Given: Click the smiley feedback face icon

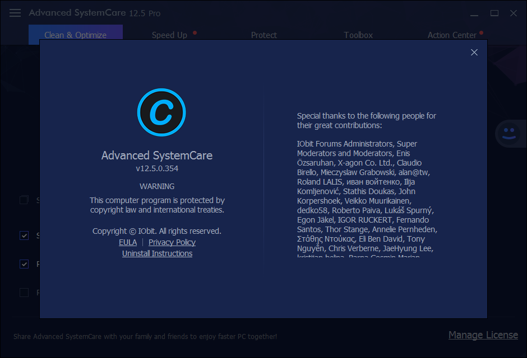Looking at the screenshot, I should coord(509,134).
